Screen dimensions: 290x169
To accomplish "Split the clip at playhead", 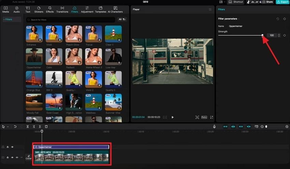I will [28, 127].
